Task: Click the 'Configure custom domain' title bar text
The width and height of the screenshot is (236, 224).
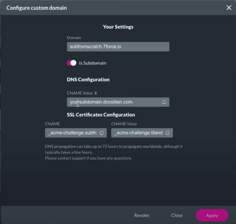Action: [x=36, y=8]
